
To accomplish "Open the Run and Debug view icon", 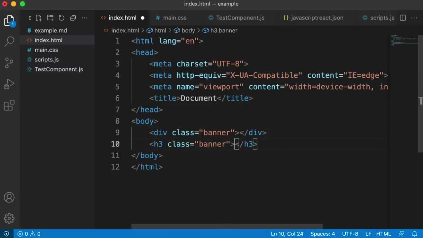I will 9,84.
